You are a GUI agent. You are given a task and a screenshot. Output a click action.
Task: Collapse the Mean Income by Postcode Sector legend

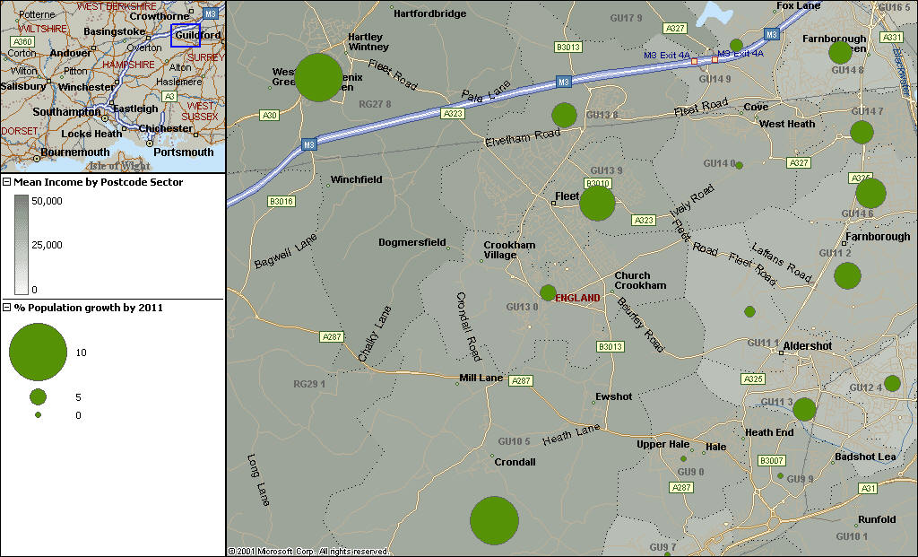7,182
